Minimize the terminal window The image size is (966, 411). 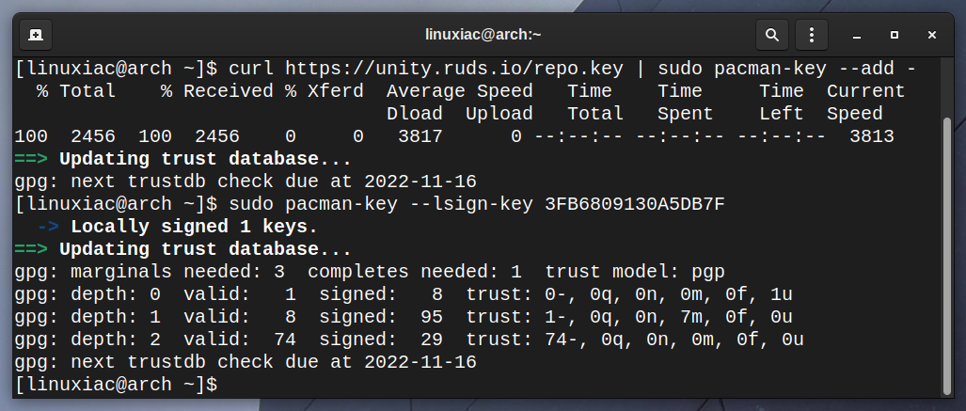(856, 36)
